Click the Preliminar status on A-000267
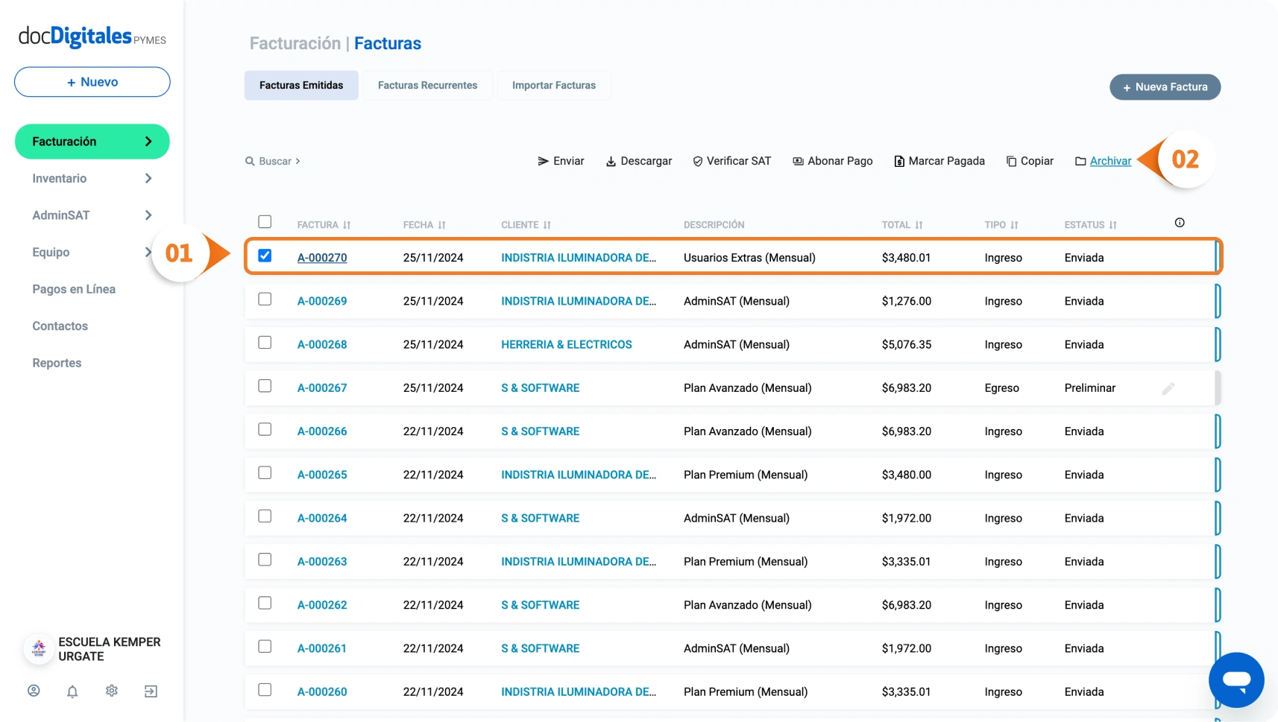 (x=1090, y=388)
